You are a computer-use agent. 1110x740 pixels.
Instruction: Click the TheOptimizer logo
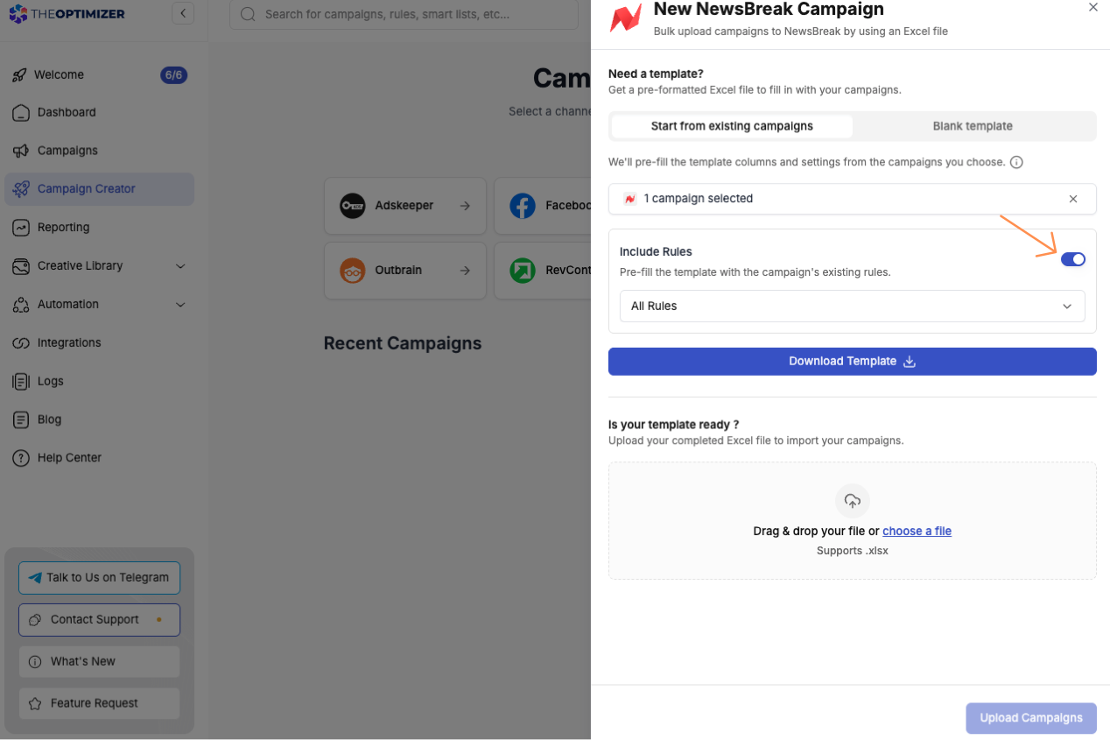click(67, 14)
